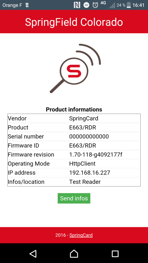Tap the Android home navigation icon
This screenshot has height=263, width=148.
(x=74, y=253)
